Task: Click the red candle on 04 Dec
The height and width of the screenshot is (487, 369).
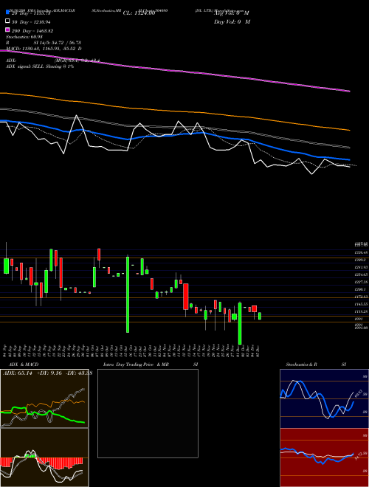Action: coord(255,308)
